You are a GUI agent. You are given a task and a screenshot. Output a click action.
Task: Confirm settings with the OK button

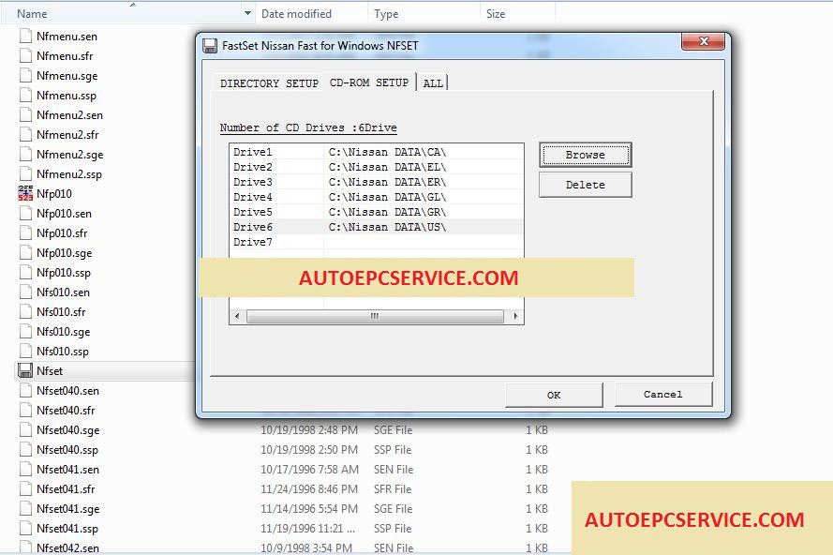(554, 395)
